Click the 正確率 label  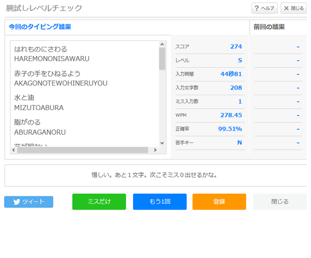click(x=182, y=129)
